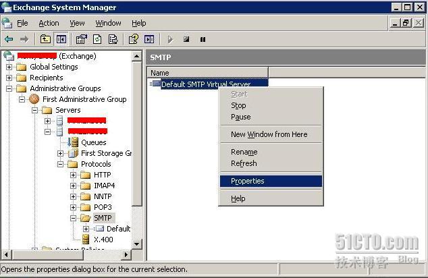Viewport: 428px width, 278px height.
Task: Click the Exchange organization root icon
Action: (x=9, y=56)
